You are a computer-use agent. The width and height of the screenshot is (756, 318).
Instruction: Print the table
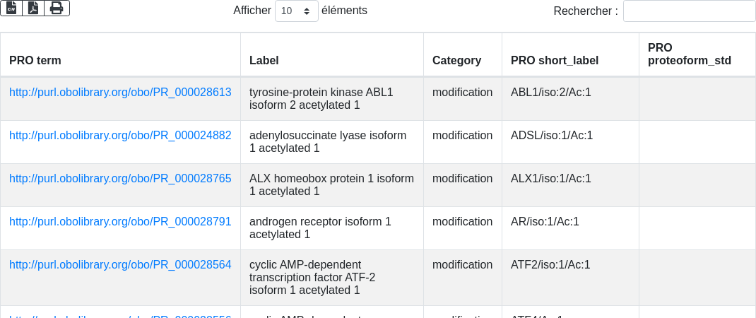(57, 8)
